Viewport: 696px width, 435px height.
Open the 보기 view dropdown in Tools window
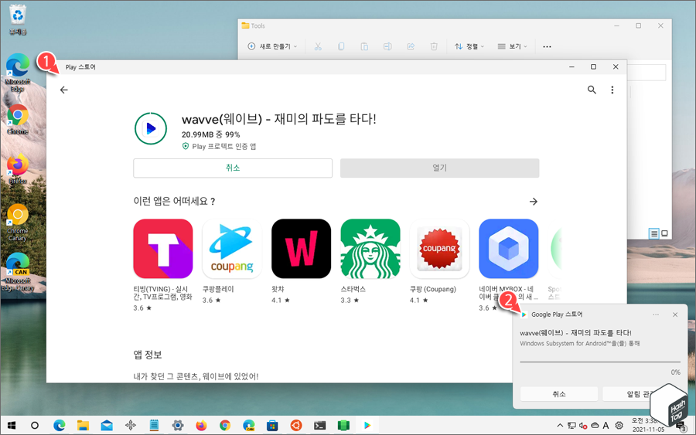(512, 46)
